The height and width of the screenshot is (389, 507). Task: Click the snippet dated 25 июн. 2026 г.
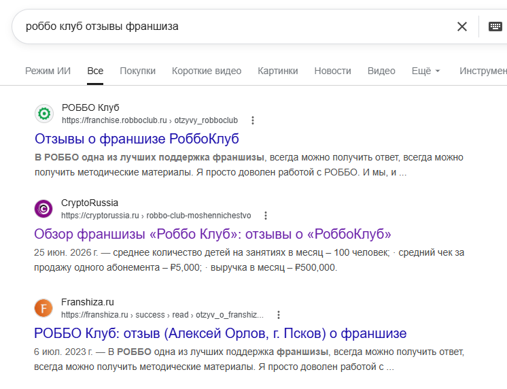point(249,260)
